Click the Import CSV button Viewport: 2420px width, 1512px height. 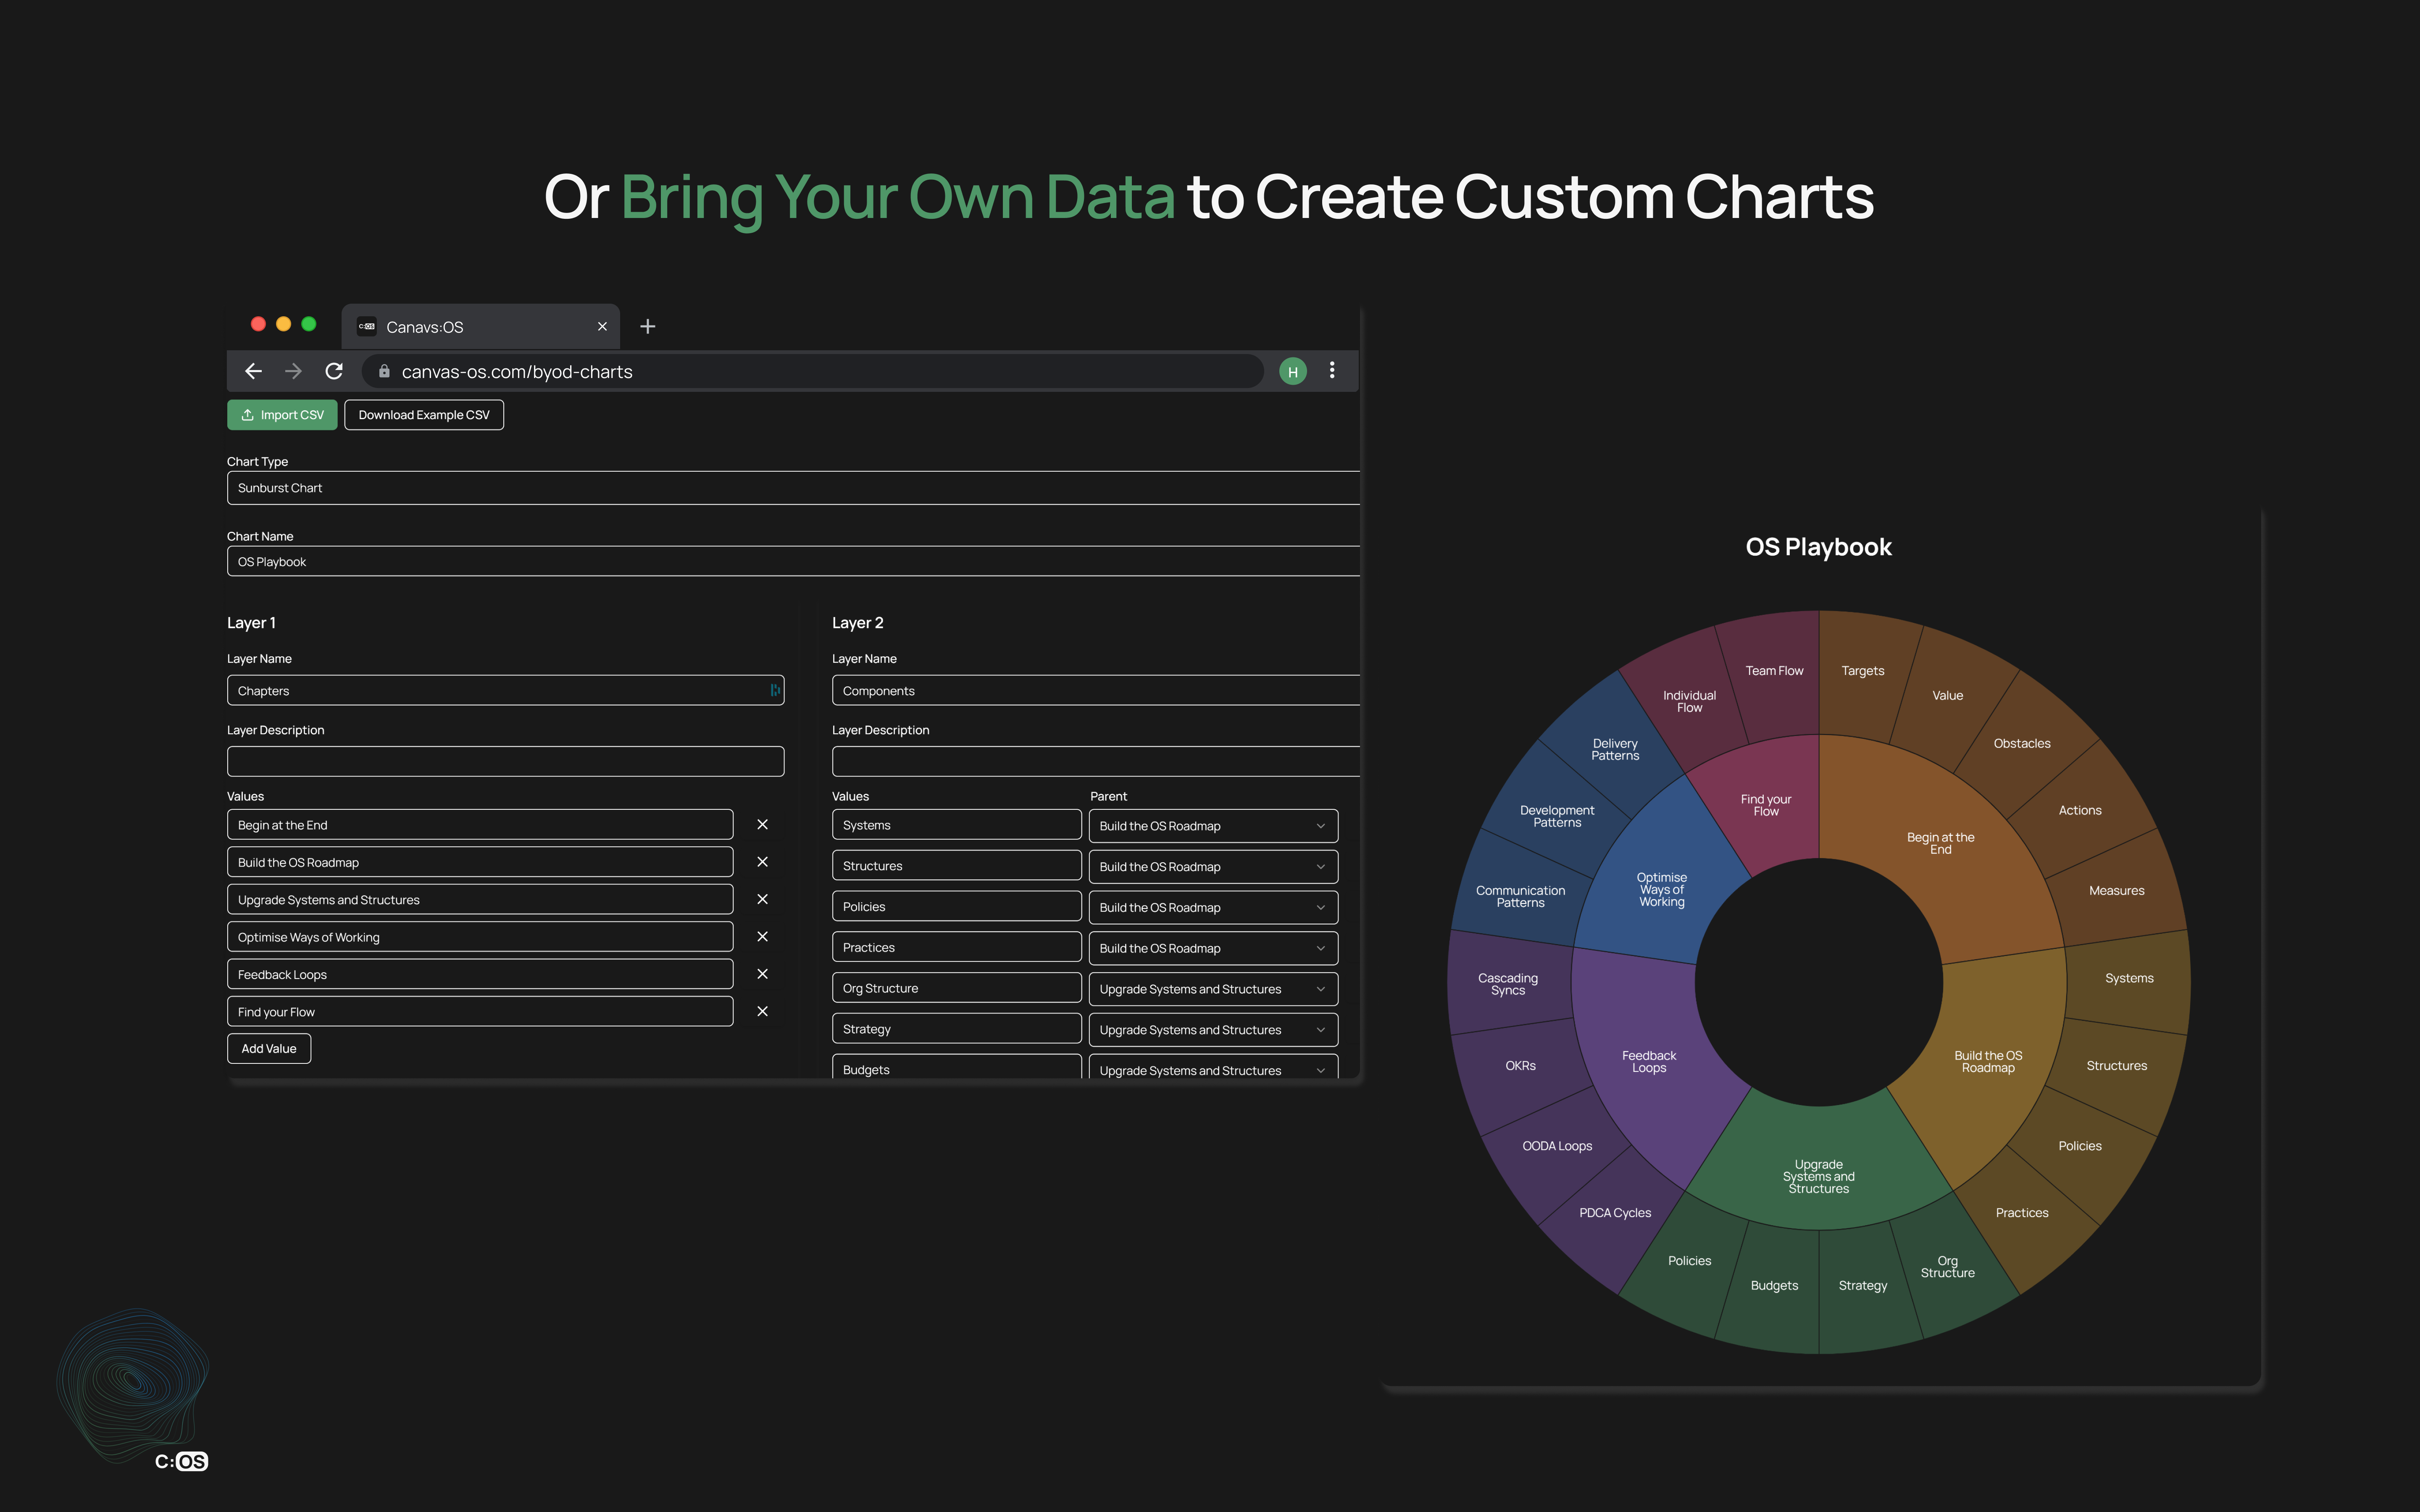[x=282, y=415]
